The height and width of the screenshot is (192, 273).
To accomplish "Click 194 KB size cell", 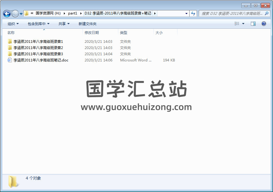I will pyautogui.click(x=169, y=60).
